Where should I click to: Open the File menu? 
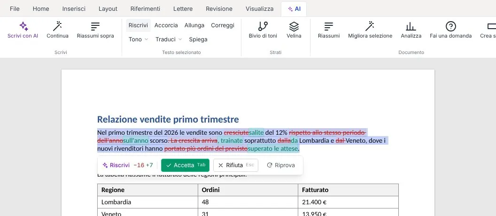tap(15, 9)
